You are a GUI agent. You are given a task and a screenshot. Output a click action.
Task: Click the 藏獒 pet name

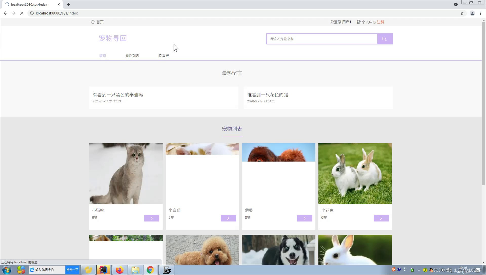[249, 210]
